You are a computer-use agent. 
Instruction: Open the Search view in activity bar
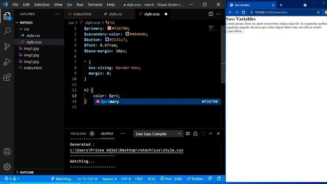(x=7, y=31)
